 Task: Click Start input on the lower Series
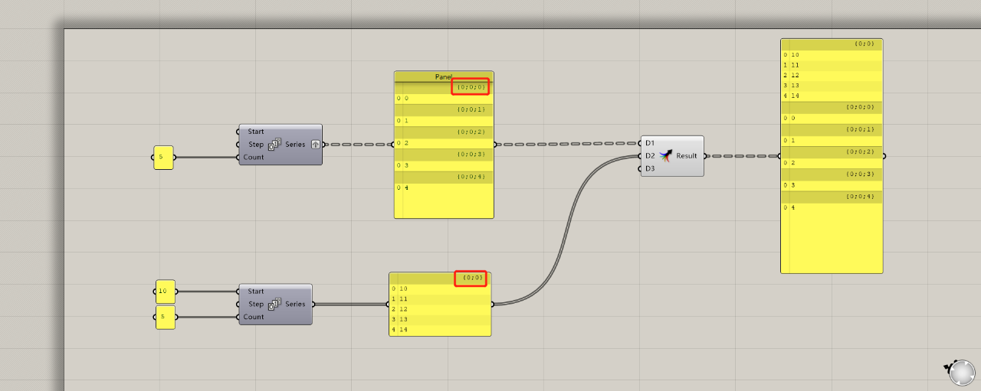[x=255, y=292]
